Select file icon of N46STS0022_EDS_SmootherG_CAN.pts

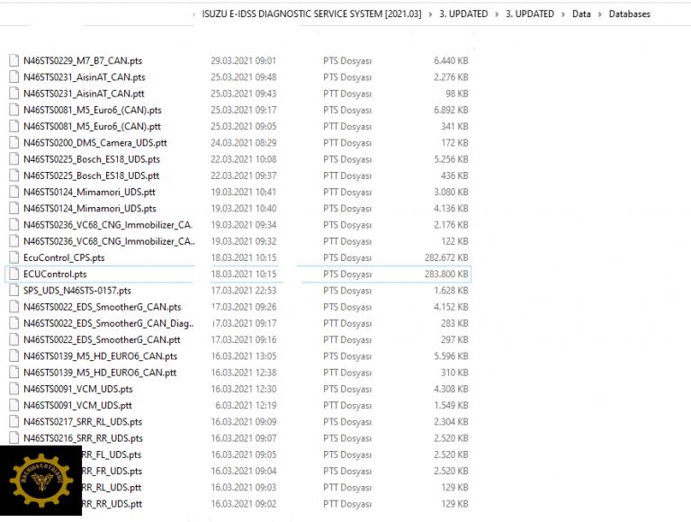tap(14, 307)
